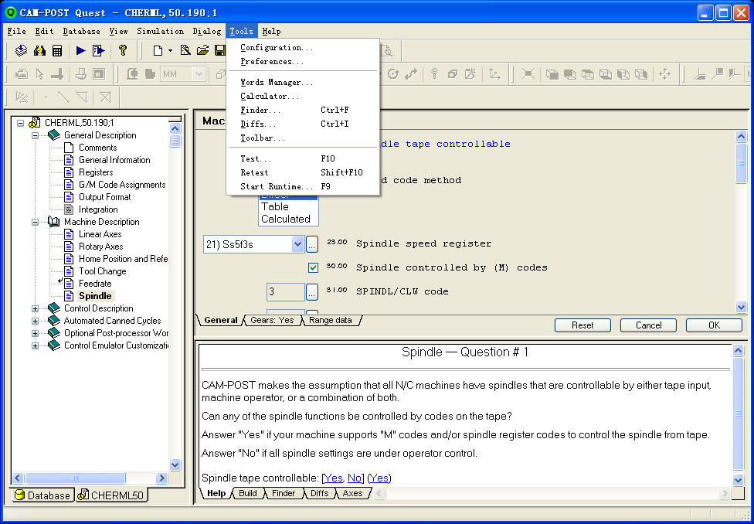Select the Feedrate tree item
Viewport: 754px width, 524px height.
pyautogui.click(x=95, y=284)
